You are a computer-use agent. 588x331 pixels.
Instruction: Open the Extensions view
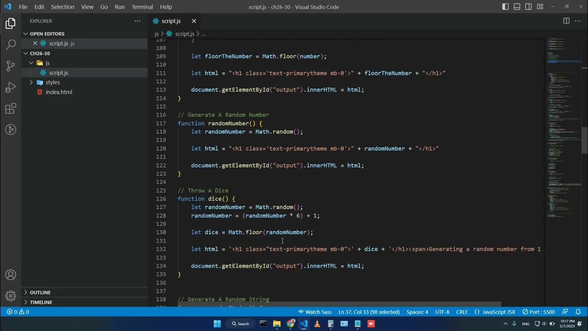point(11,108)
